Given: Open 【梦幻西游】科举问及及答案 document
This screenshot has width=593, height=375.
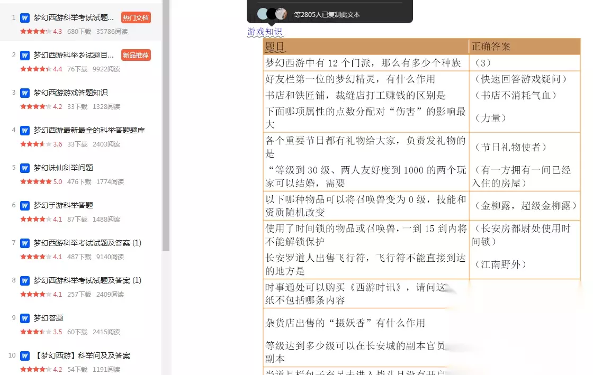Looking at the screenshot, I should (82, 356).
